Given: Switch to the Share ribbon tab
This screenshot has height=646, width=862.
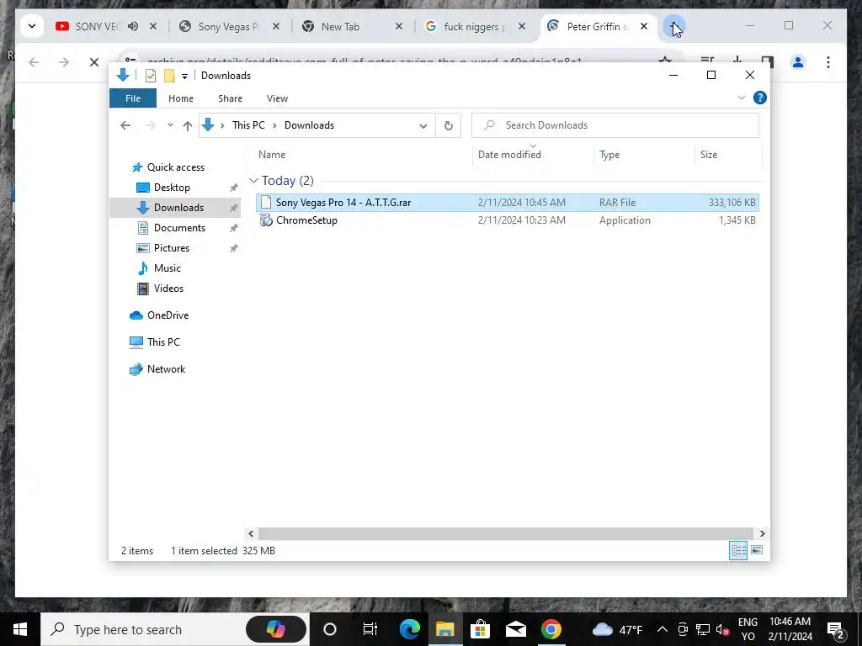Looking at the screenshot, I should click(x=230, y=98).
